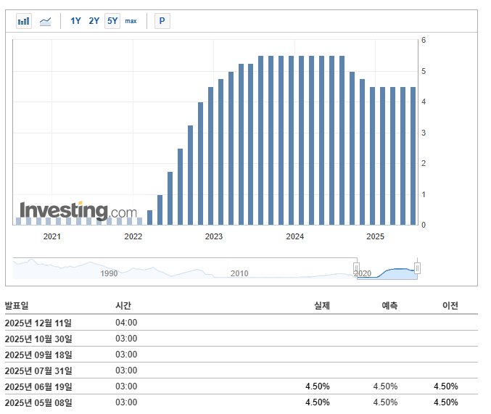Click the P button in chart toolbar
Viewport: 491px width, 414px height.
pos(162,21)
